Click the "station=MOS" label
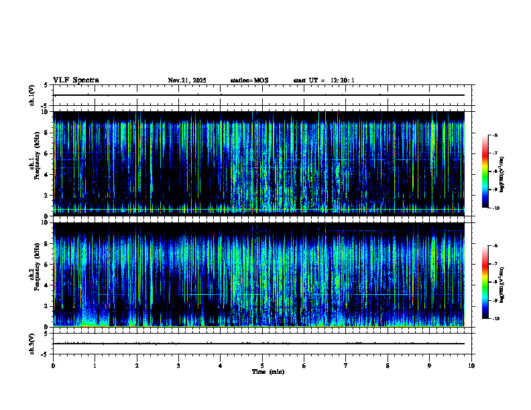Image resolution: width=531 pixels, height=410 pixels. click(x=249, y=80)
